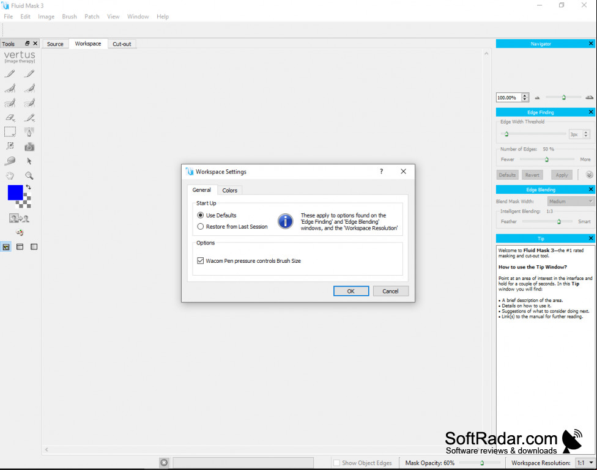Open the color palette icon in Tools
The image size is (597, 470).
click(x=20, y=232)
